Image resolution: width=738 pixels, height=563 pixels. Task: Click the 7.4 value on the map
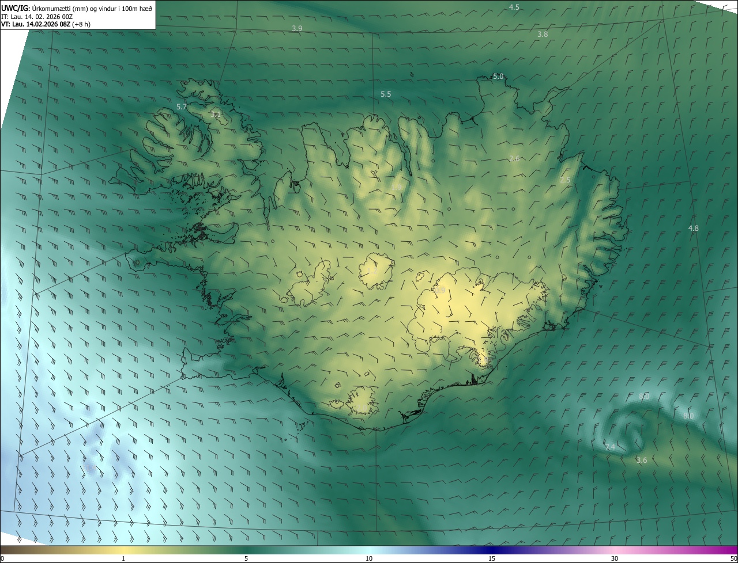609,447
